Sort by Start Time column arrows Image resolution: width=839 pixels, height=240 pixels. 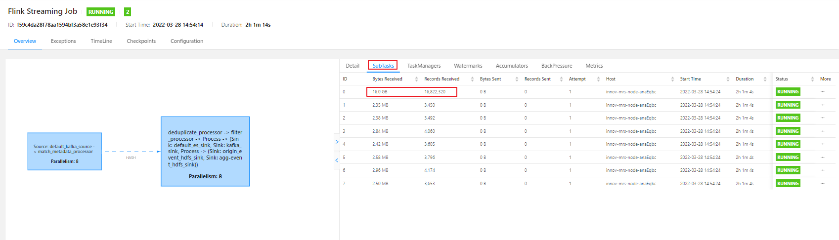(x=728, y=79)
